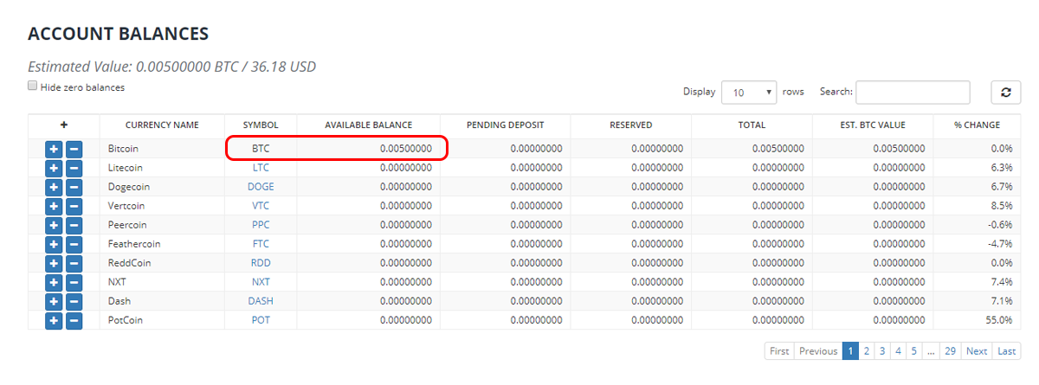
Task: Click PotCoin's 55.0% change value
Action: (999, 320)
